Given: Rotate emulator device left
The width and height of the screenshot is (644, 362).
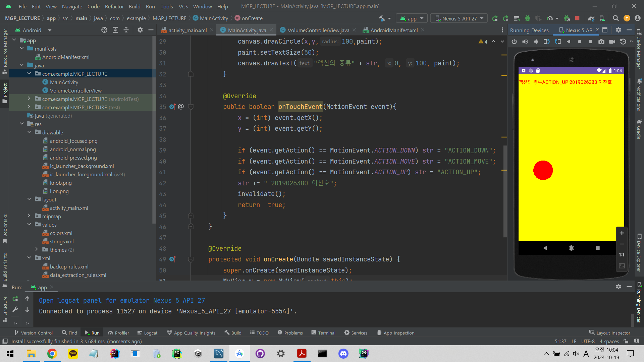Looking at the screenshot, I should [x=547, y=42].
